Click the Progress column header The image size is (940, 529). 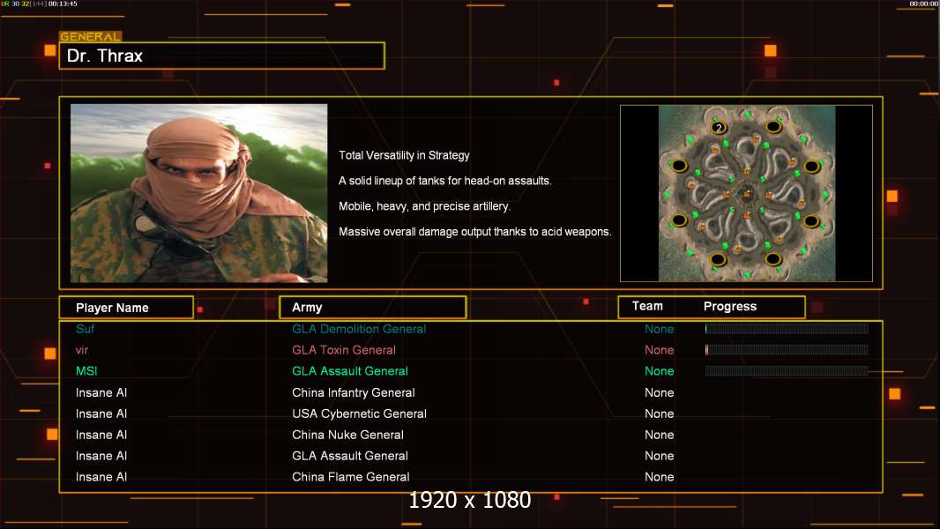click(x=730, y=306)
